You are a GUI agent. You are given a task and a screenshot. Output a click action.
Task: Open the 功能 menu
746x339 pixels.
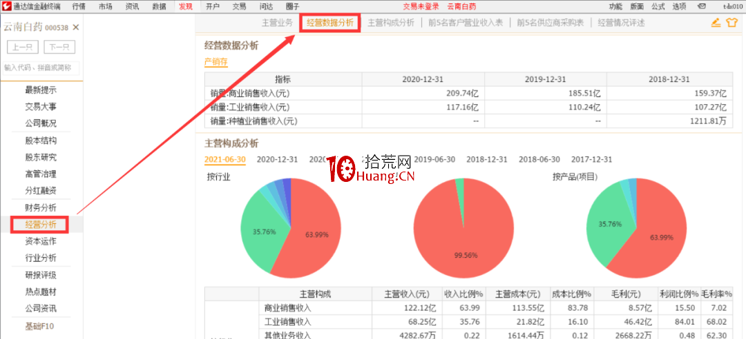615,6
